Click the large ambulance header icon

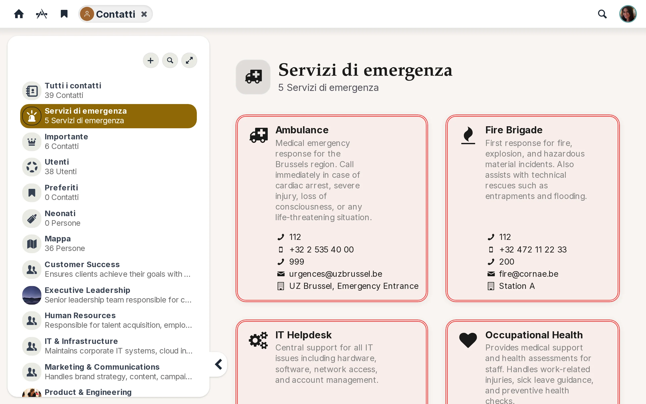253,77
